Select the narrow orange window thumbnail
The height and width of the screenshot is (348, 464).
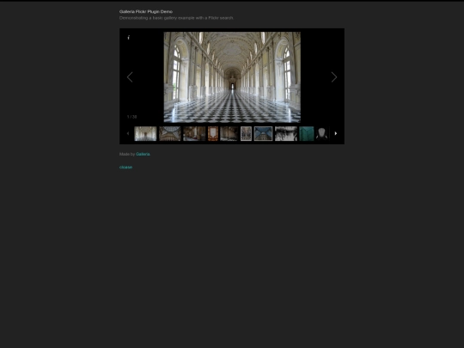(x=213, y=133)
